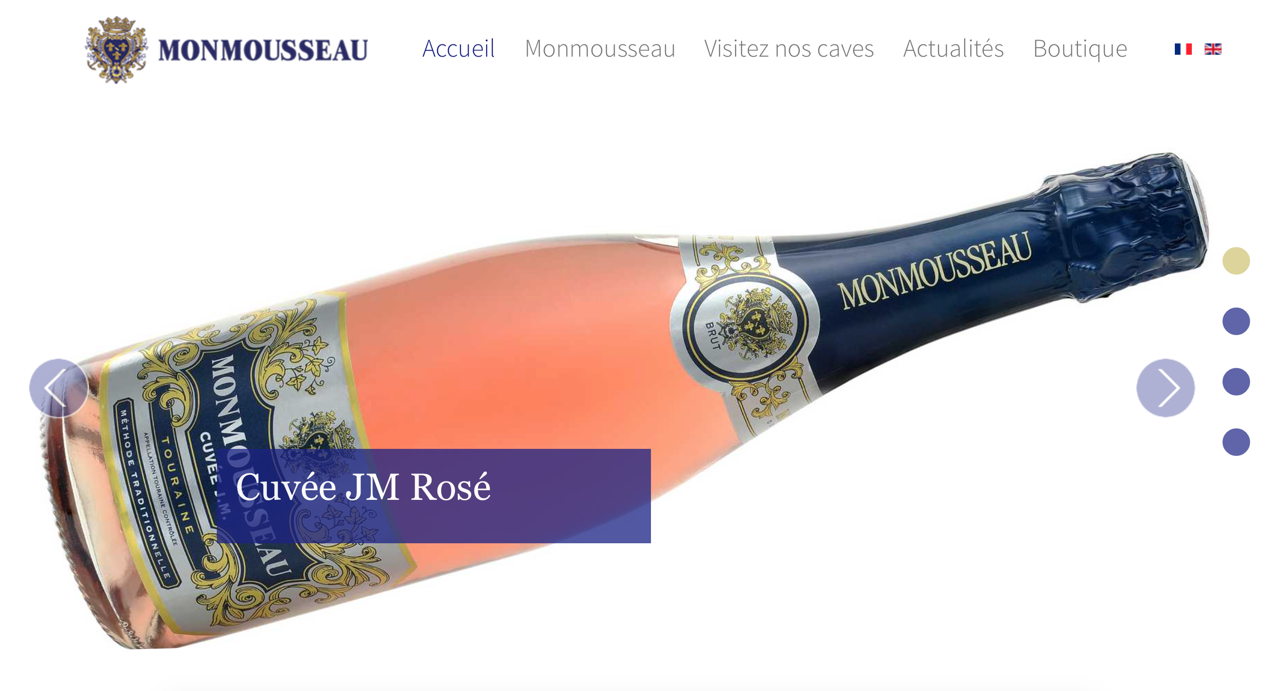Image resolution: width=1266 pixels, height=691 pixels.
Task: Select the fourth slide indicator dot
Action: click(1235, 442)
